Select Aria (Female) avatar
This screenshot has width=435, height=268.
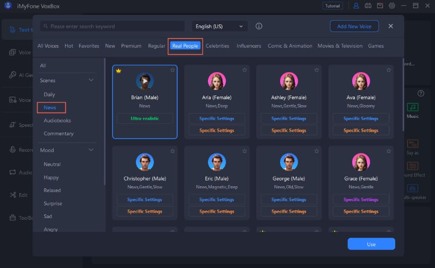click(x=216, y=81)
